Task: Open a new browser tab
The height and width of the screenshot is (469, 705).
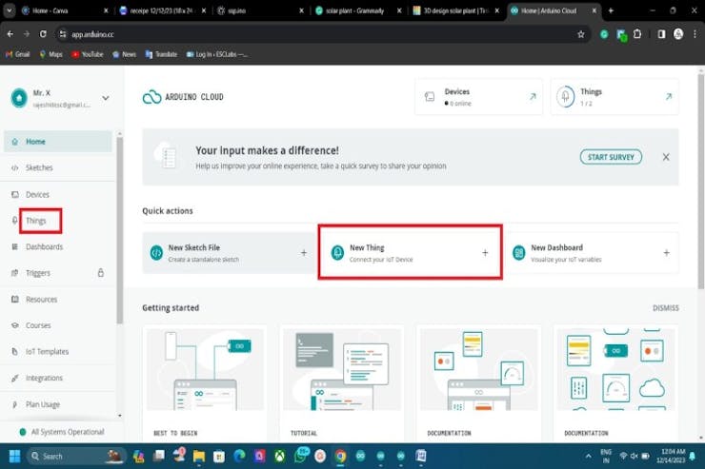Action: coord(611,10)
